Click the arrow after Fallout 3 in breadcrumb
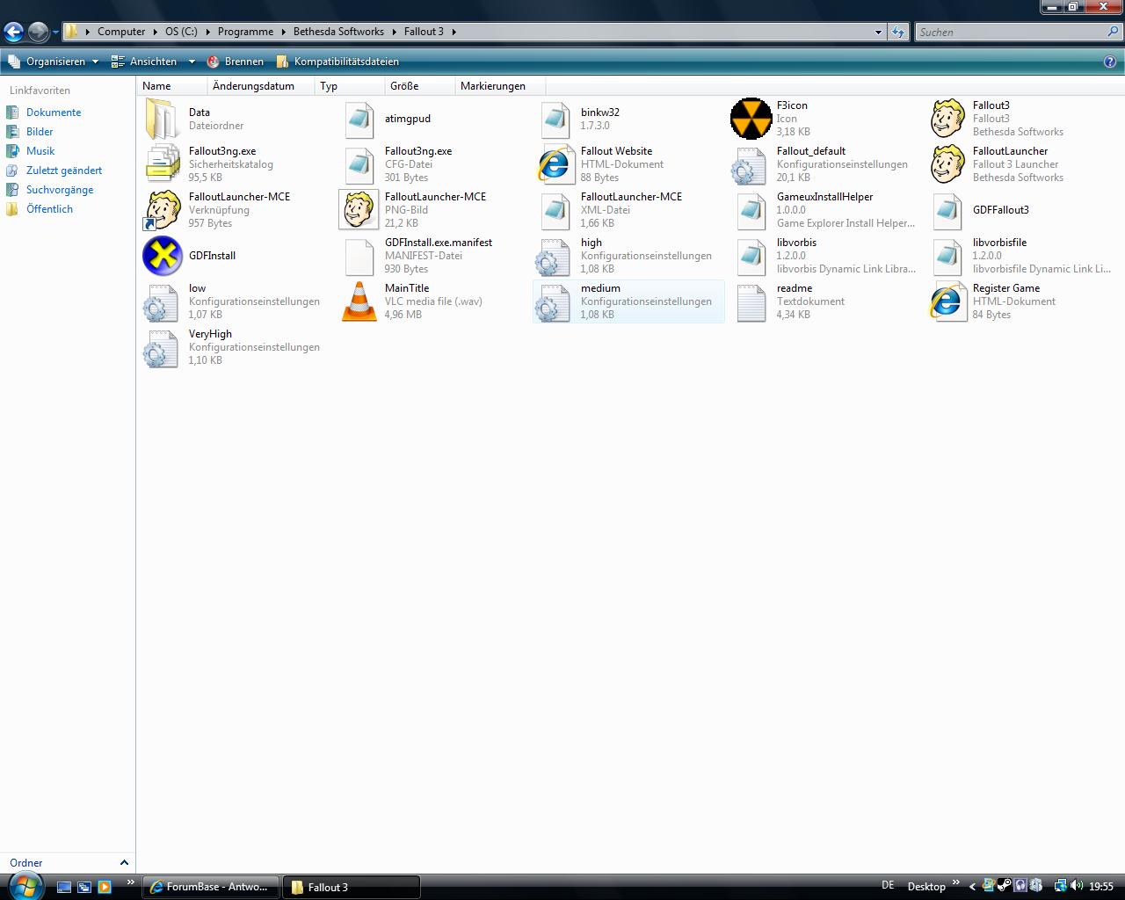 [x=454, y=32]
